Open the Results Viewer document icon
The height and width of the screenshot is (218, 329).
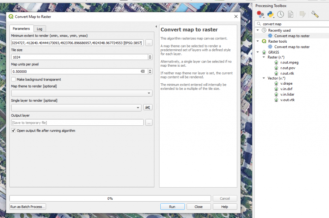290,14
